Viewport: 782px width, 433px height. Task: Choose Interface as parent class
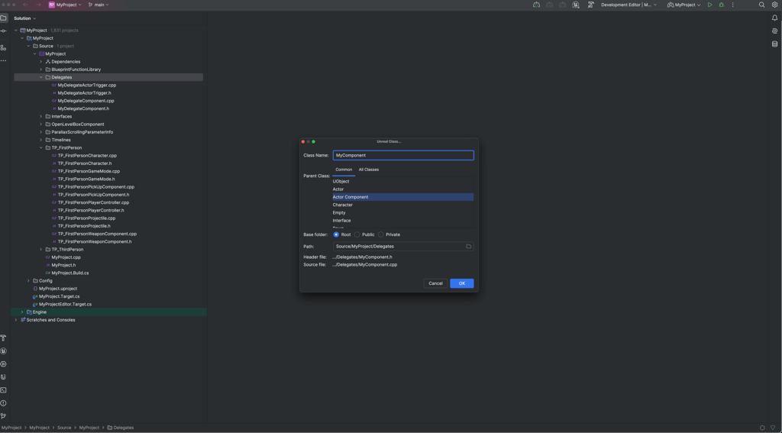(403, 221)
